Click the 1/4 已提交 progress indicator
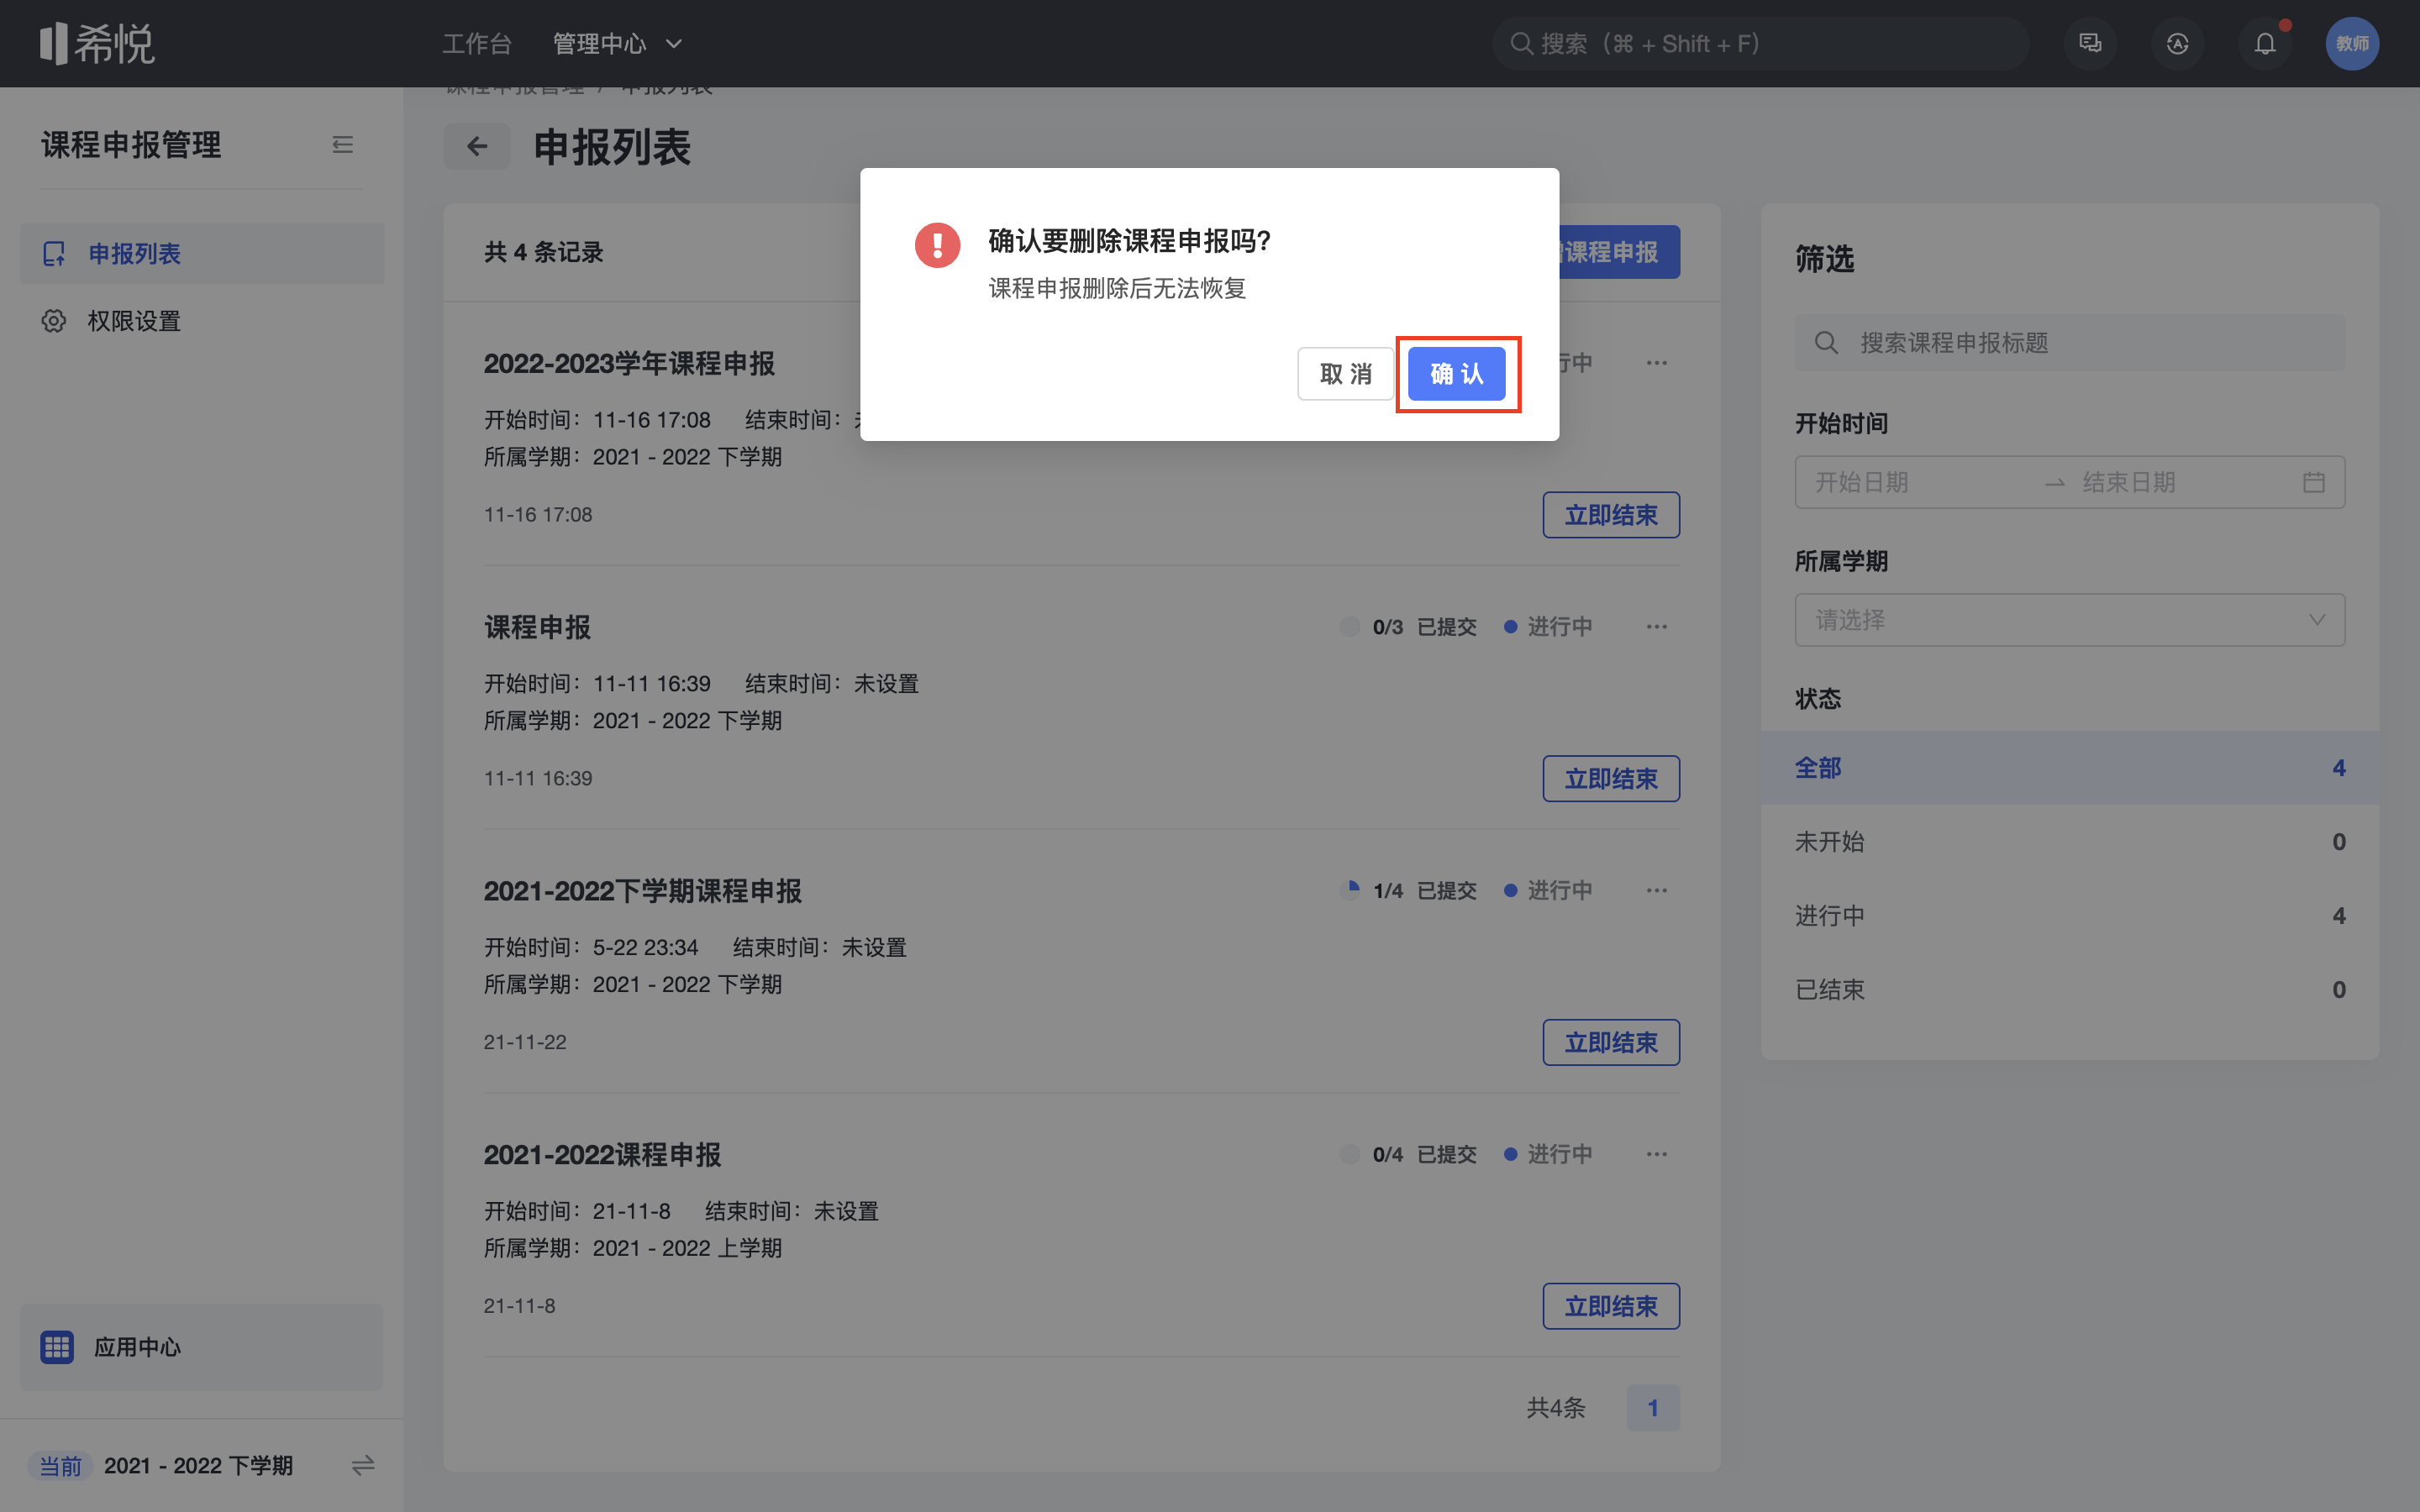The height and width of the screenshot is (1512, 2420). (x=1408, y=891)
